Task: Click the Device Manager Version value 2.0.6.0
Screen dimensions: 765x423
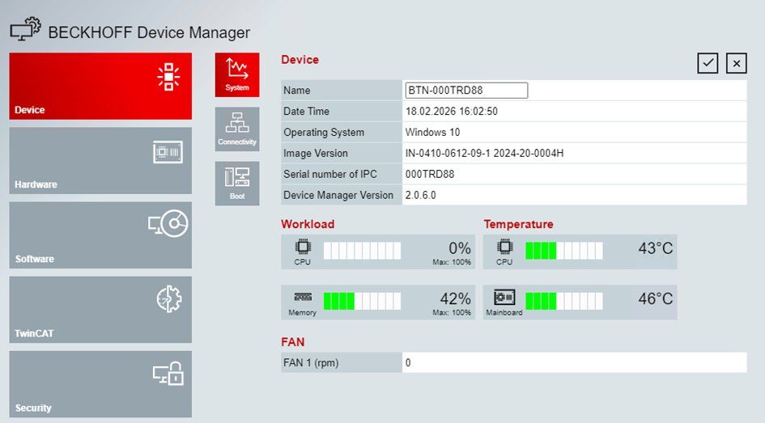Action: pyautogui.click(x=421, y=195)
